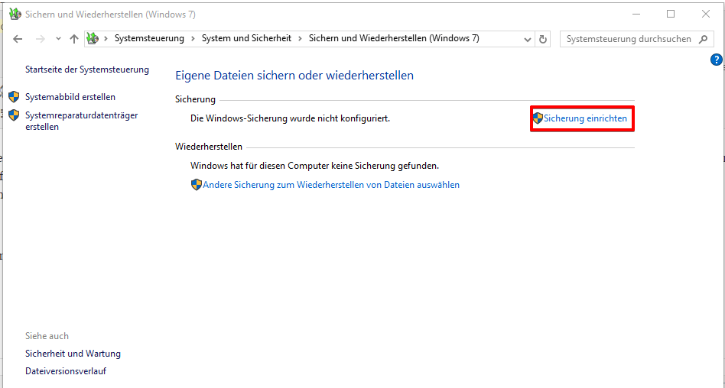The width and height of the screenshot is (725, 388).
Task: Open Dateiversionsverlauf link
Action: [66, 371]
